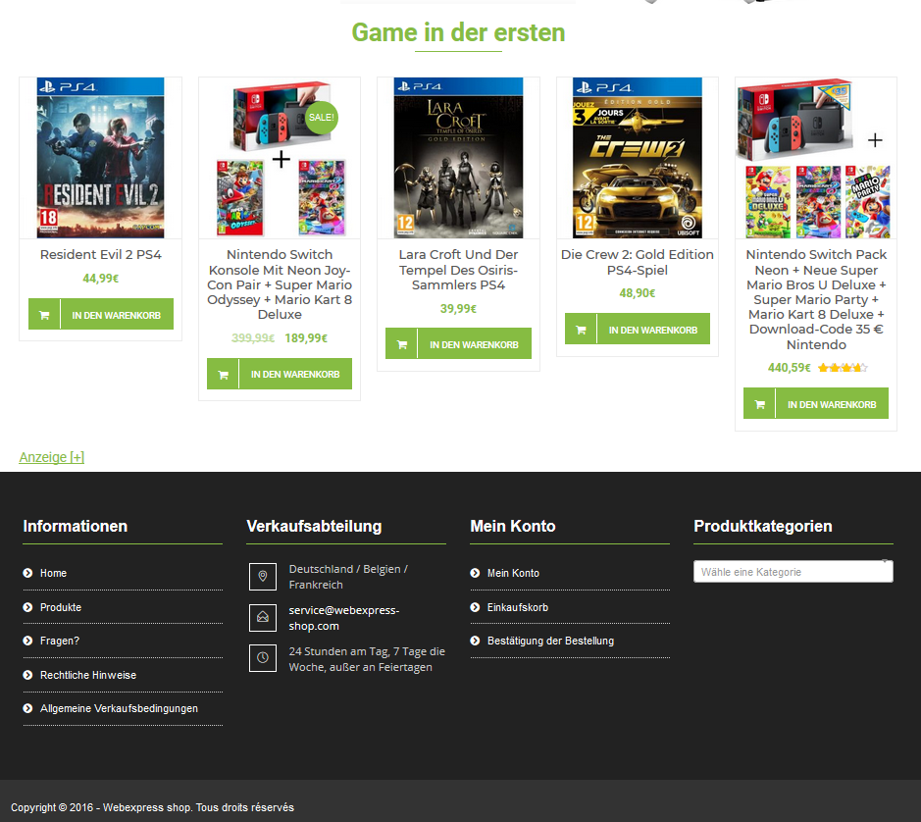This screenshot has height=822, width=921.
Task: Click the clock icon for opening hours
Action: pyautogui.click(x=263, y=658)
